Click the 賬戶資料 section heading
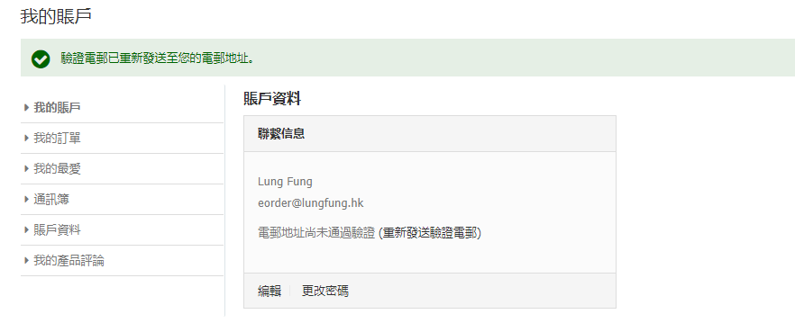This screenshot has width=795, height=332. tap(272, 99)
